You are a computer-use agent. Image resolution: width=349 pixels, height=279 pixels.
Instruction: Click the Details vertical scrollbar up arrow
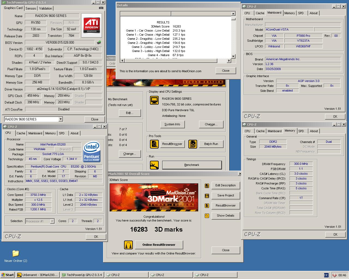(x=233, y=13)
